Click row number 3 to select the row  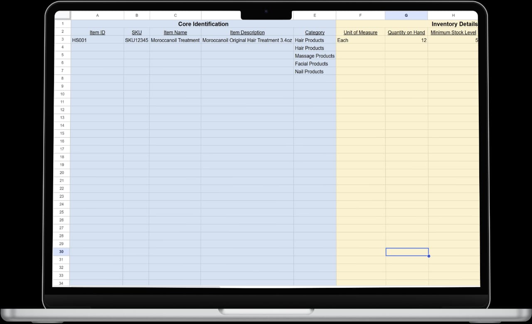coord(62,40)
